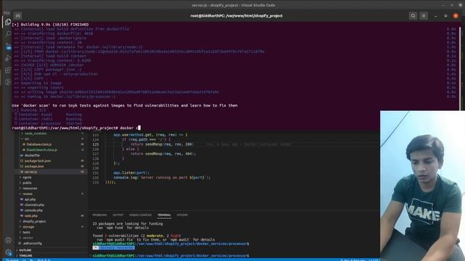Image resolution: width=465 pixels, height=261 pixels.
Task: Click the new tab button in the terminal window
Action: click(17, 16)
